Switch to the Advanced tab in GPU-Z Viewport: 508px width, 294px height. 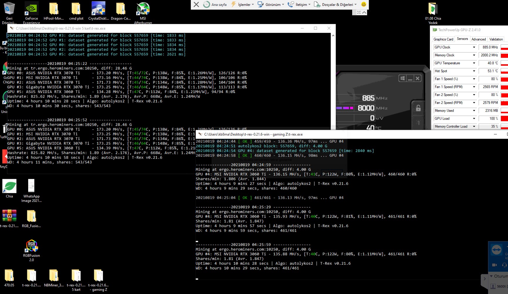[479, 39]
